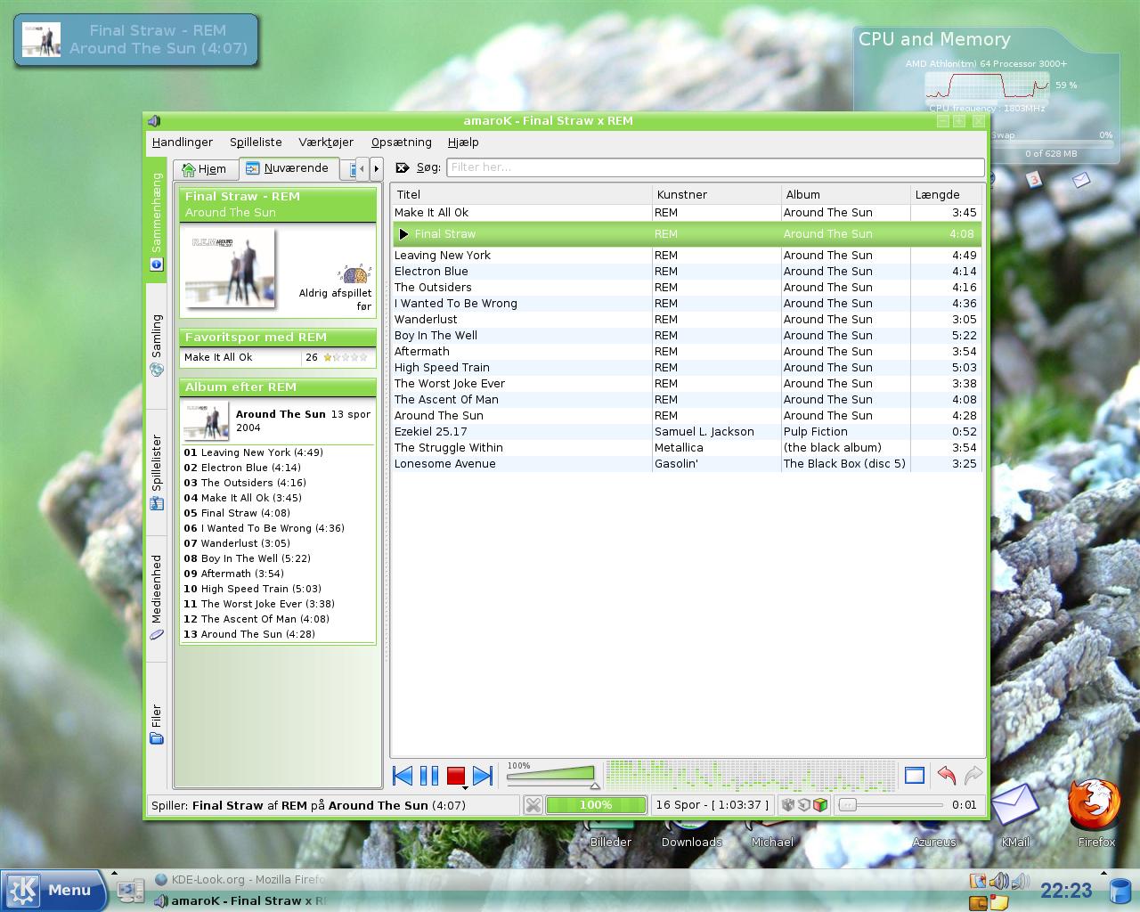
Task: Sort playlist by Længde column
Action: pyautogui.click(x=946, y=194)
